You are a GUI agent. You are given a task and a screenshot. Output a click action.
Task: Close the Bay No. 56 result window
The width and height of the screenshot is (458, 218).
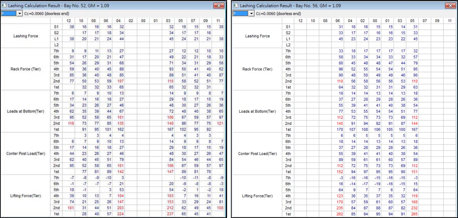click(x=450, y=6)
